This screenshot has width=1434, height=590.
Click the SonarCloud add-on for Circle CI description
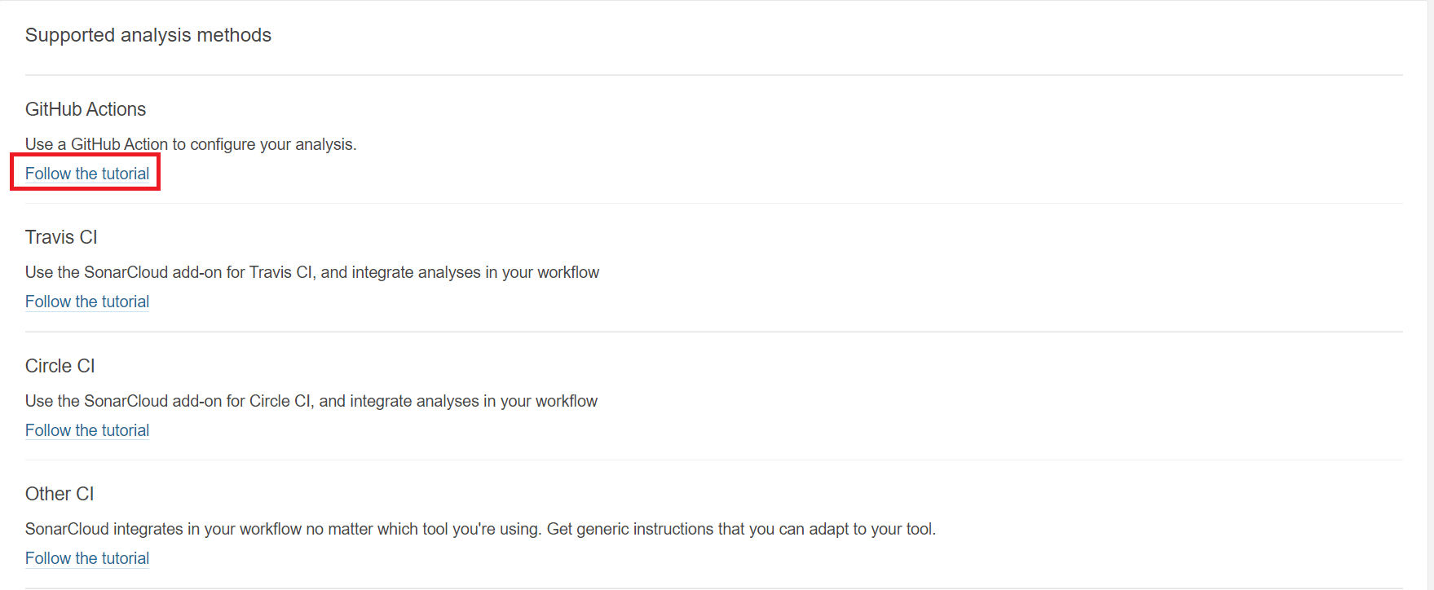coord(311,401)
